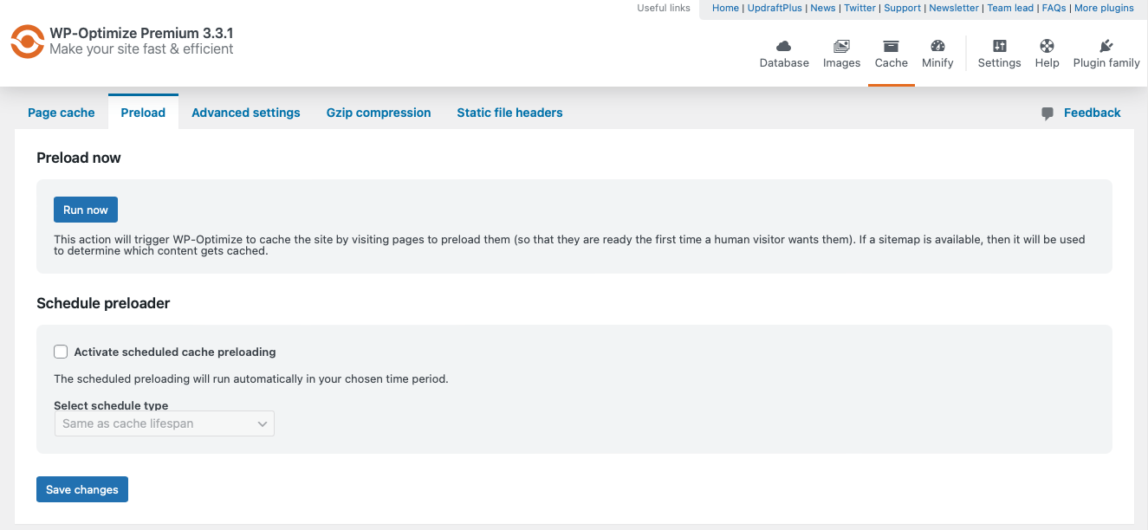Click the WP-Optimize logo icon

27,41
